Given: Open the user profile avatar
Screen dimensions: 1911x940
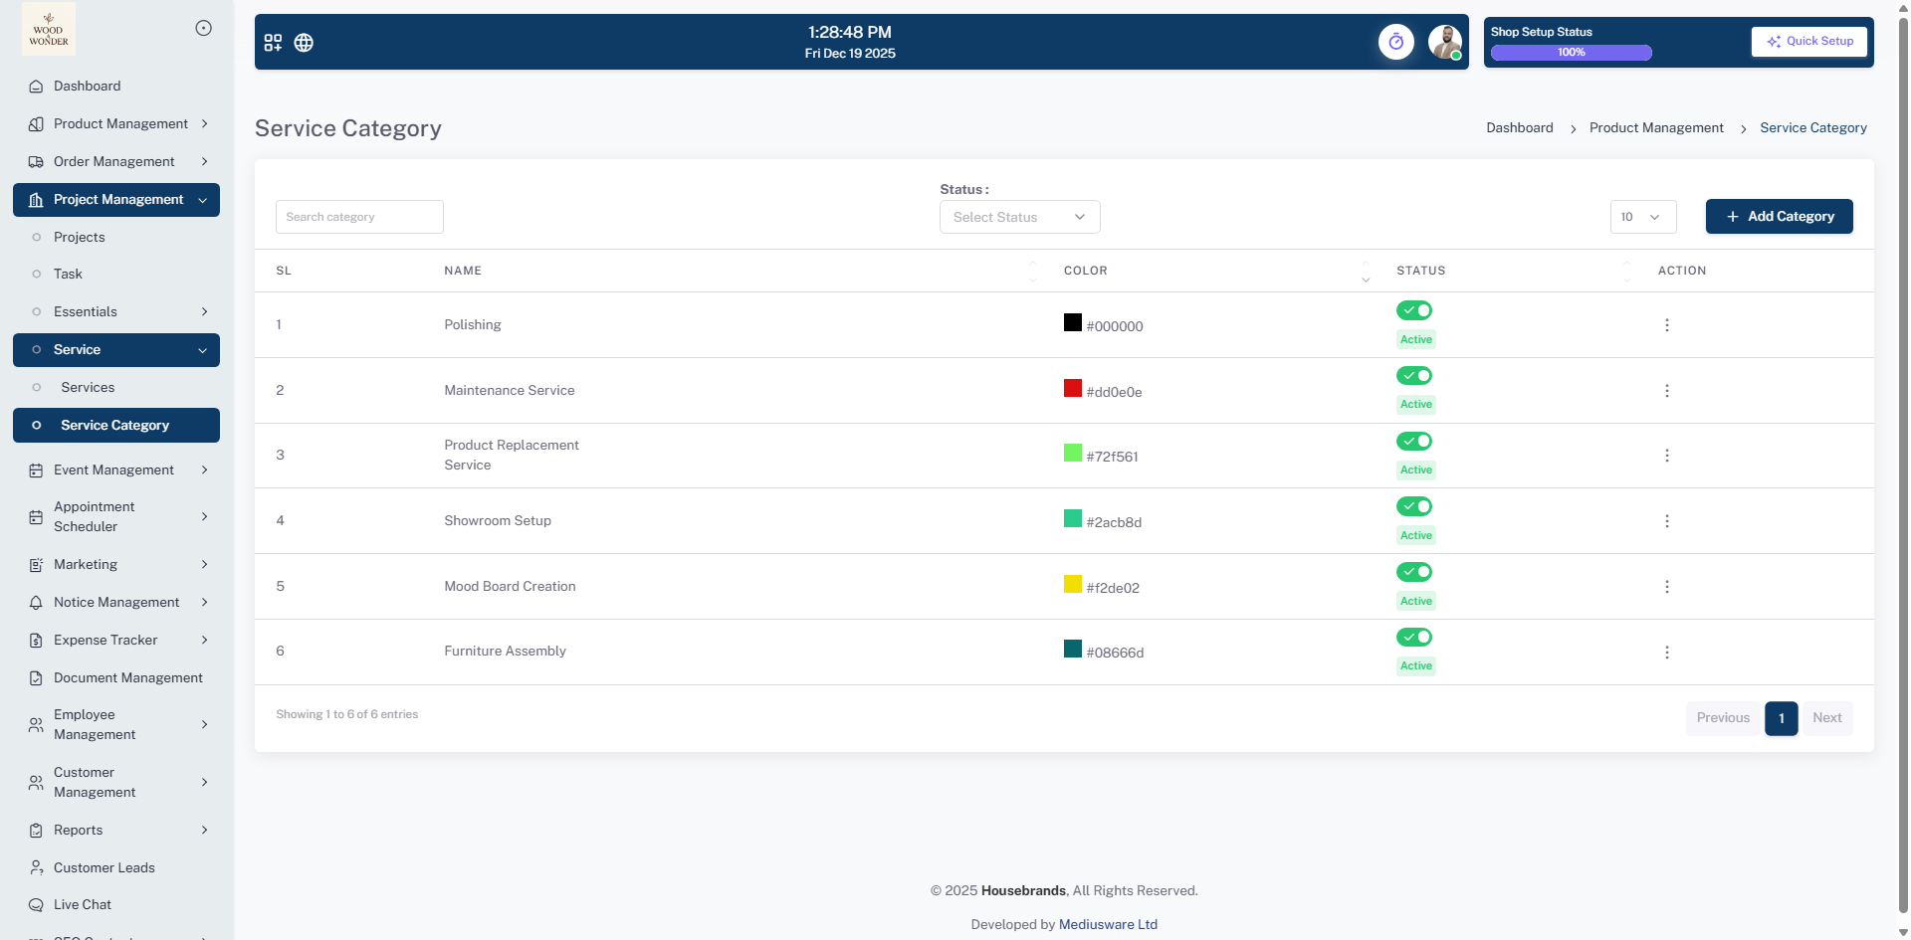Looking at the screenshot, I should point(1444,42).
